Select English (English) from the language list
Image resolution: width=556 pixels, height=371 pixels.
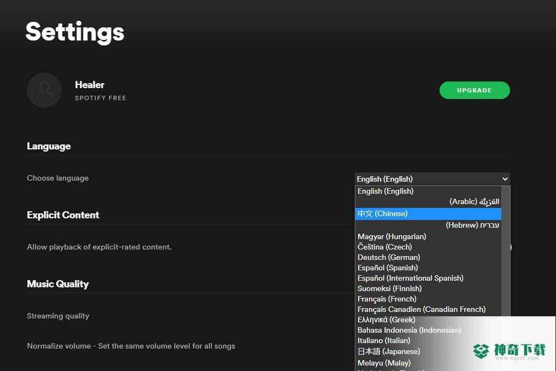pyautogui.click(x=428, y=191)
